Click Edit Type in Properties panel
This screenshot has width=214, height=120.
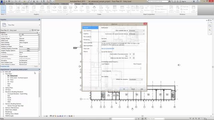tap(35, 30)
